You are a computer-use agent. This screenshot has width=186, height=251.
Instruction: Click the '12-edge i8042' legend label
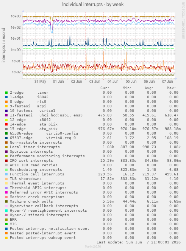[x=30, y=120]
